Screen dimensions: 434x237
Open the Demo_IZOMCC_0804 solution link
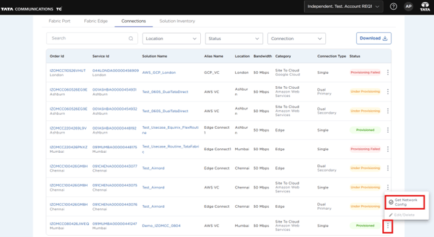pos(161,225)
